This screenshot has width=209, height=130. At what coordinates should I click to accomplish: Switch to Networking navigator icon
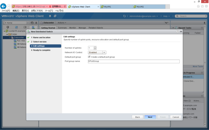click(33, 27)
